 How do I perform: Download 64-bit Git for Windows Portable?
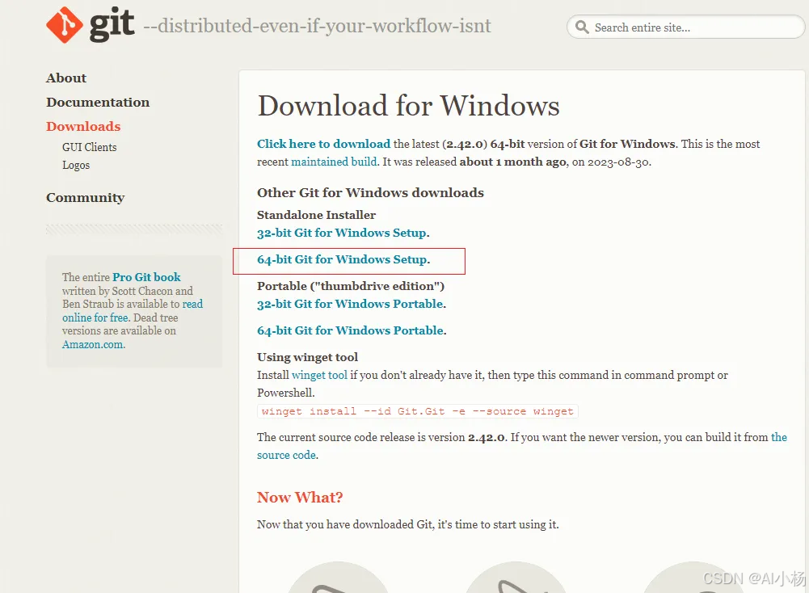click(352, 330)
